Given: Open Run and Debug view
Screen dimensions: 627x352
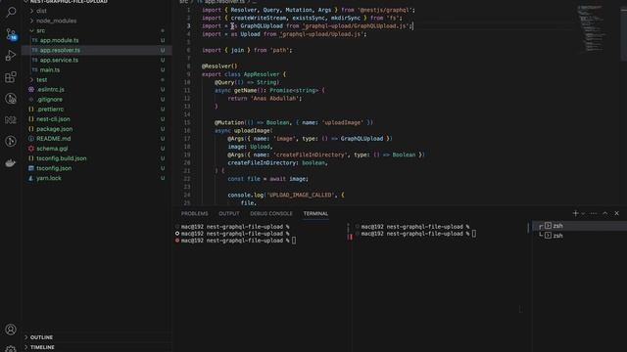Looking at the screenshot, I should pyautogui.click(x=11, y=56).
